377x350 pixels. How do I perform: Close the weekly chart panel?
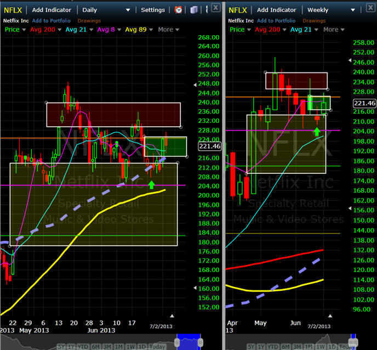(x=370, y=7)
